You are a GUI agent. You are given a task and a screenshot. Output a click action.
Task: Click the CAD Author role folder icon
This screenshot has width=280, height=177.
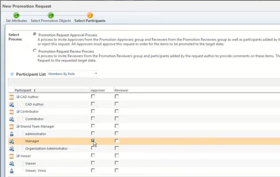point(12,97)
